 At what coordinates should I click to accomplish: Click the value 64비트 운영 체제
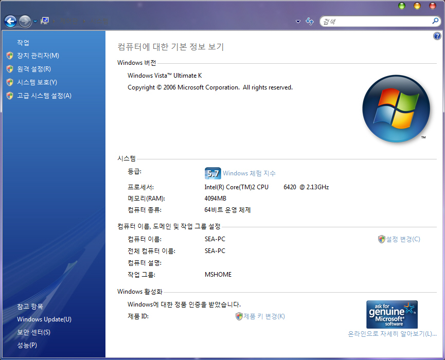coord(227,210)
